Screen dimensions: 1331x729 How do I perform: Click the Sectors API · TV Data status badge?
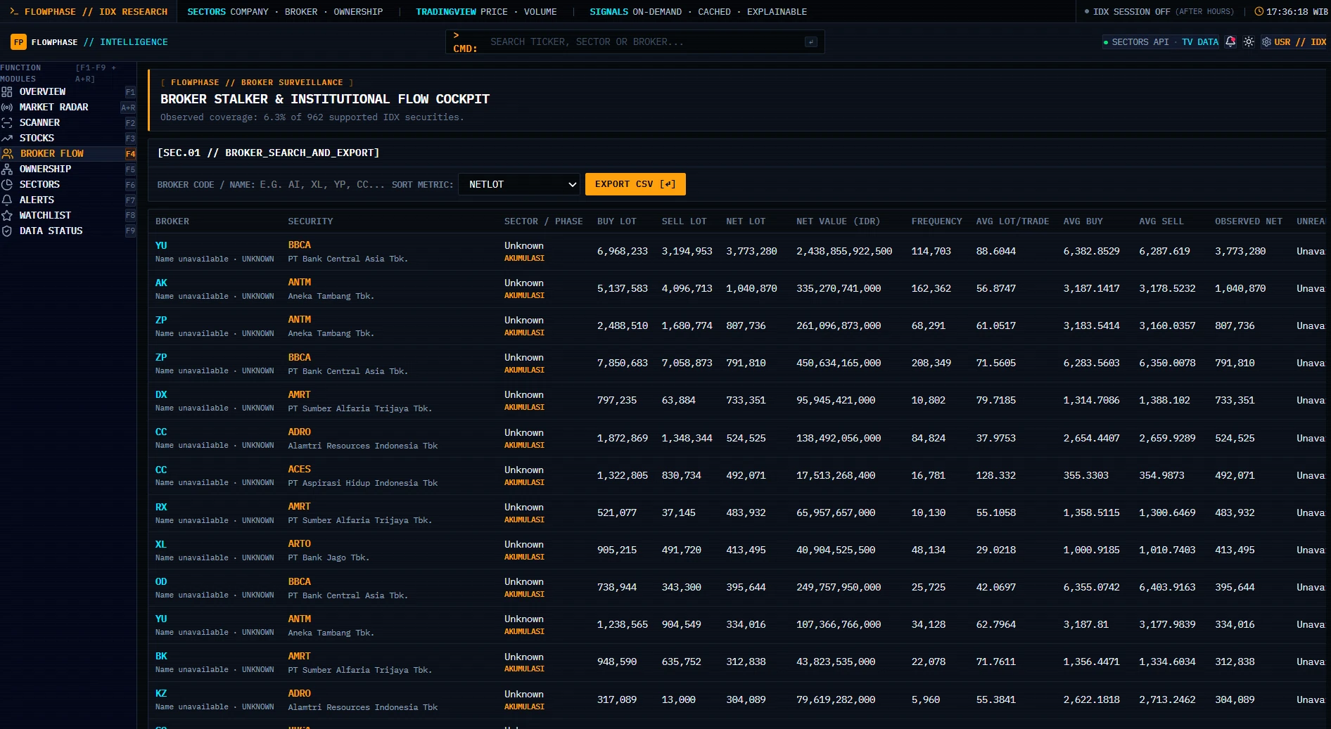point(1161,42)
